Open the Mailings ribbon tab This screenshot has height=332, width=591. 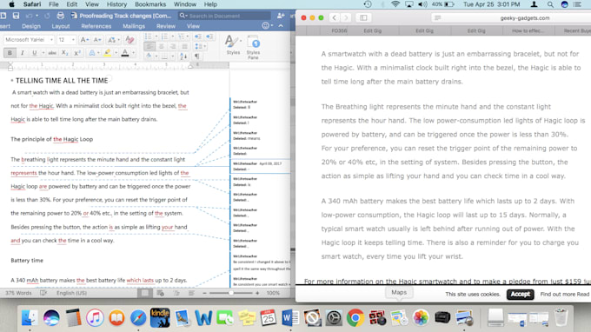click(x=134, y=26)
